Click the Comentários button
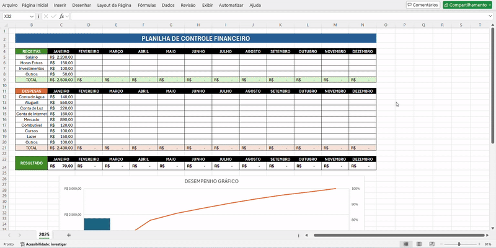 [x=423, y=5]
